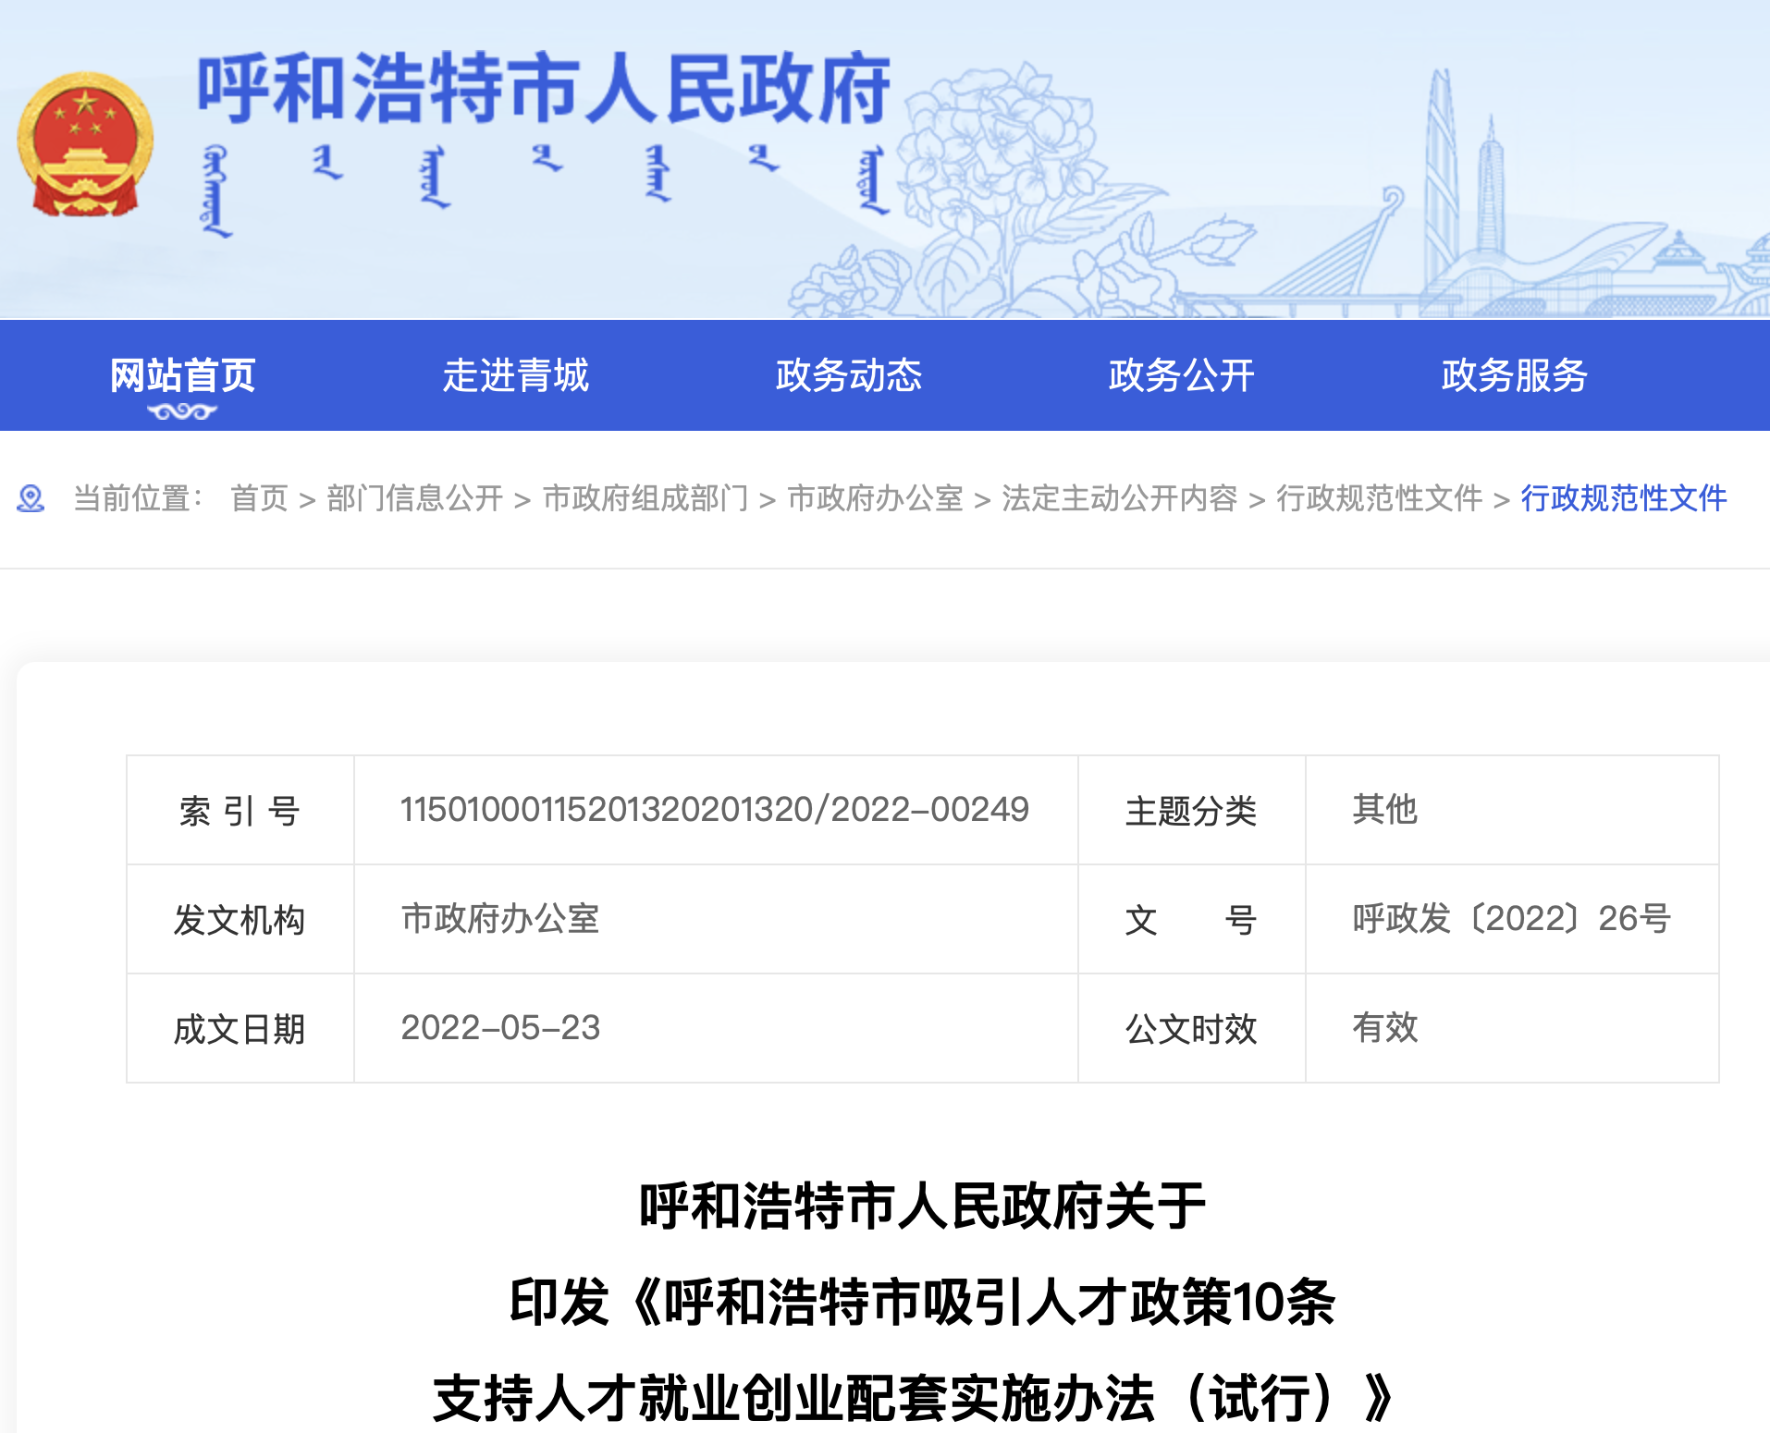The image size is (1770, 1433).
Task: Open the 网站首页 navigation tab
Action: (182, 375)
